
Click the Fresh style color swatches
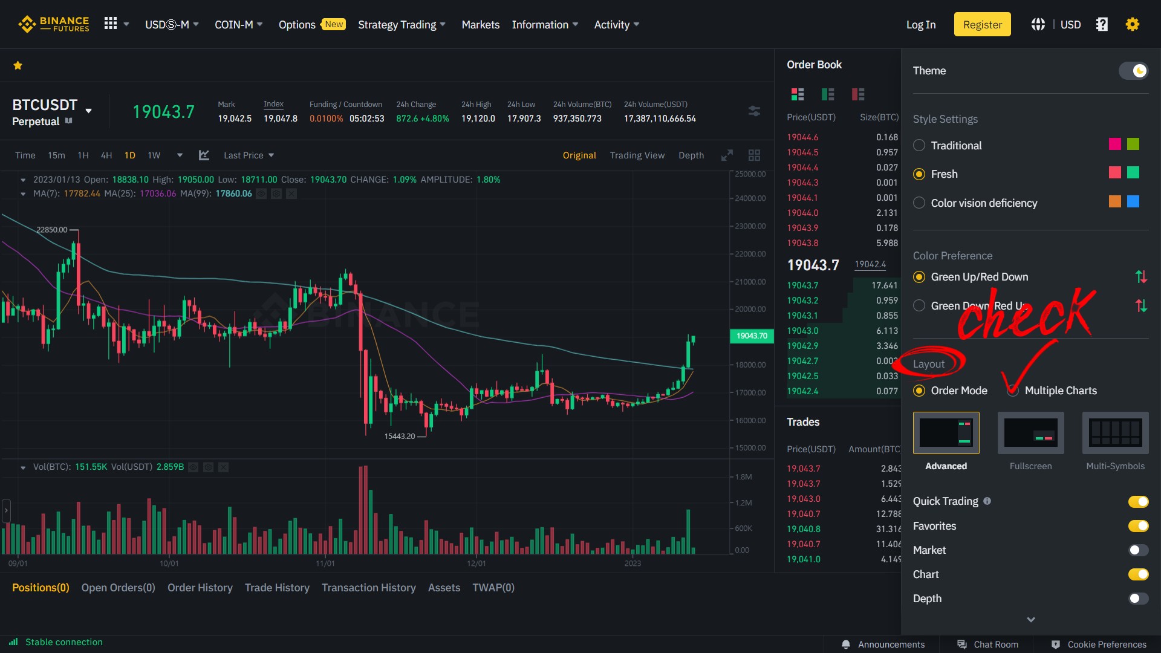(1125, 173)
